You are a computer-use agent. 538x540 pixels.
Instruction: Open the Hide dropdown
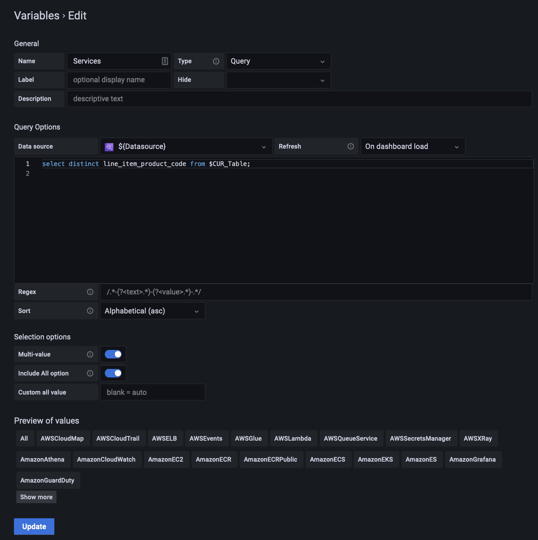coord(278,80)
